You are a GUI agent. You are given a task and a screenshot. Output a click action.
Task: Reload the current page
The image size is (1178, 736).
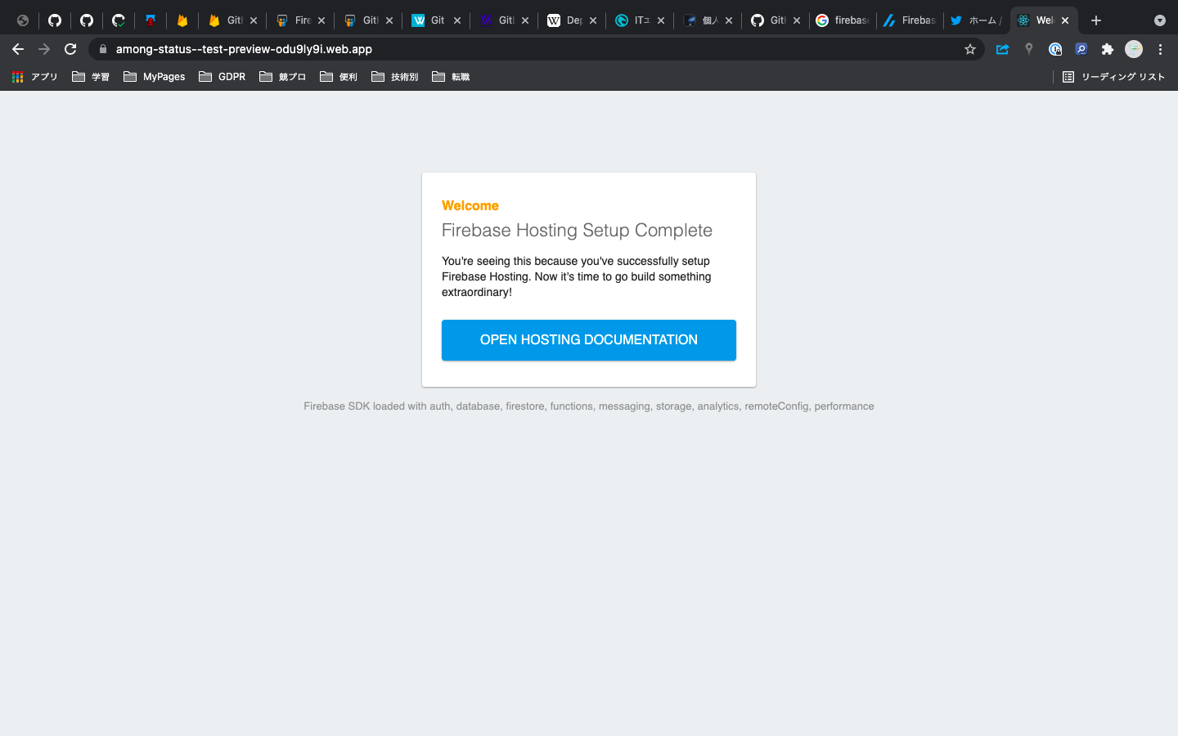click(70, 49)
